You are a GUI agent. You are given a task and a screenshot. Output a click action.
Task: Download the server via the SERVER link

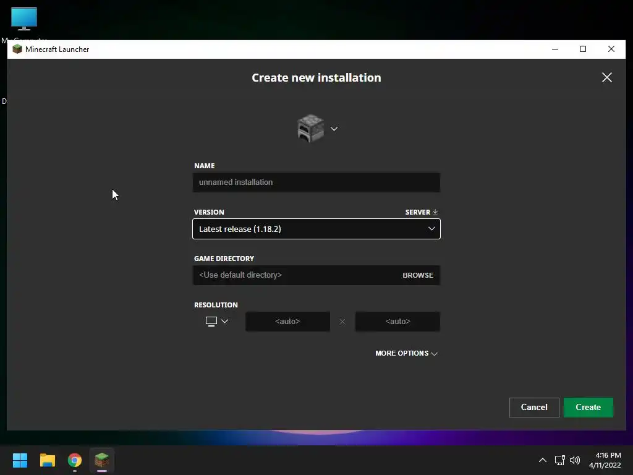(422, 212)
